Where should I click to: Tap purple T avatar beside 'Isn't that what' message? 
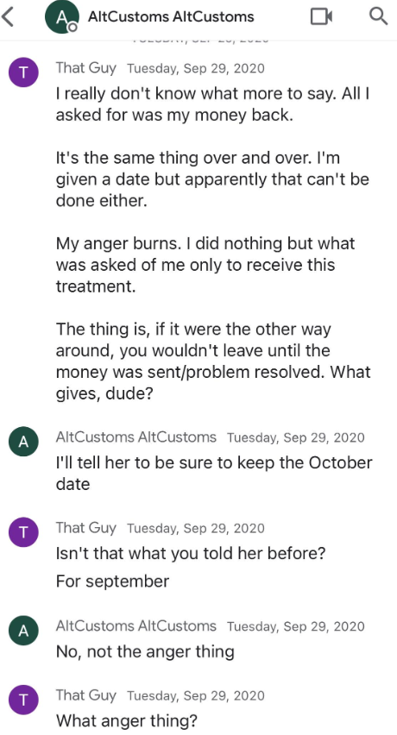click(x=23, y=532)
